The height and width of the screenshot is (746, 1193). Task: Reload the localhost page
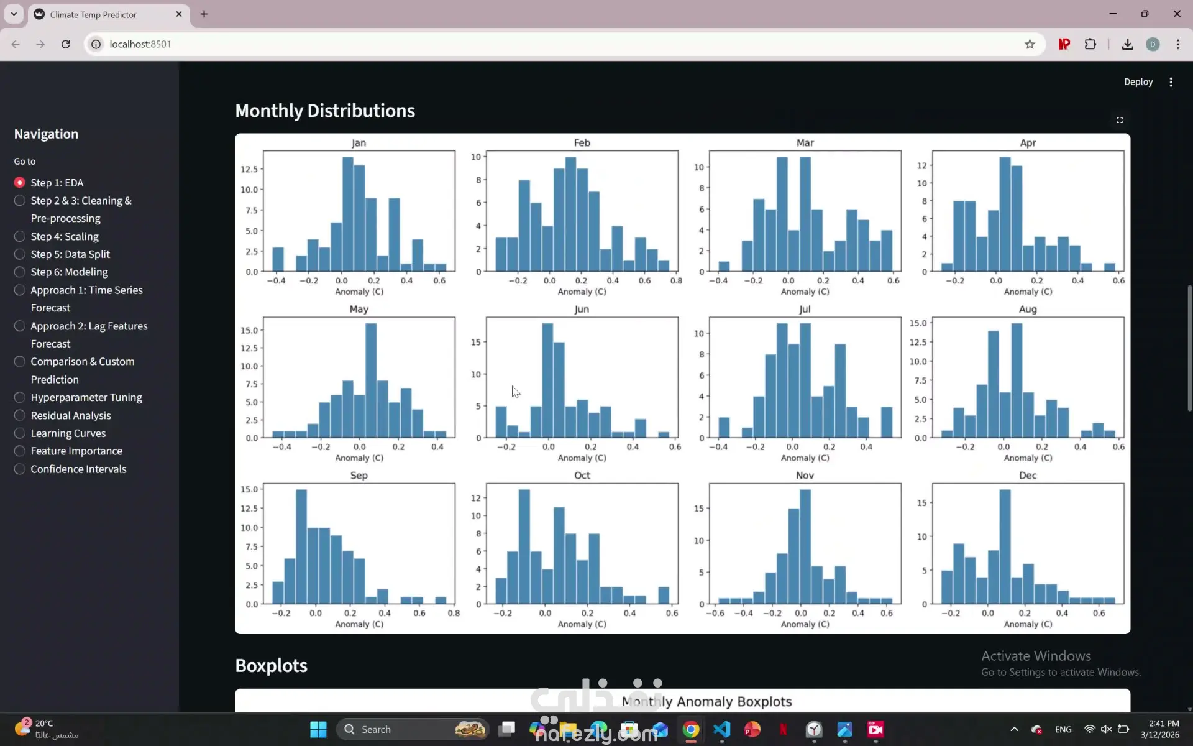[65, 44]
